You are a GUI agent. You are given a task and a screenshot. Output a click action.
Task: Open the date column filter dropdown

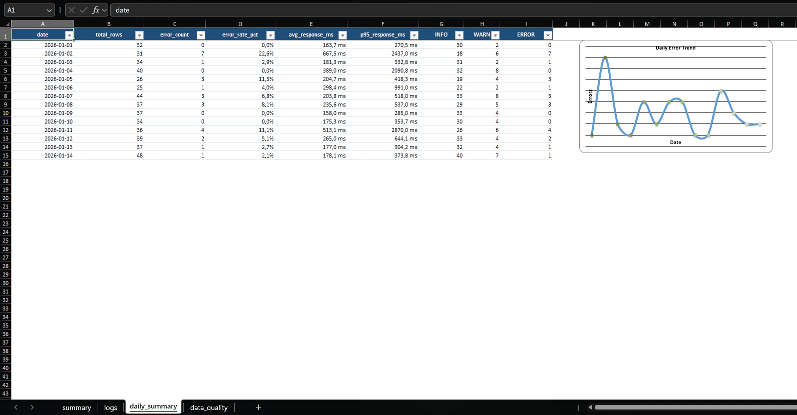[x=69, y=35]
